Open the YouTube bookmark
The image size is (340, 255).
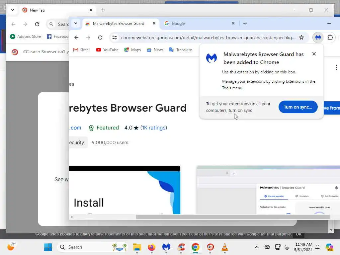(107, 50)
